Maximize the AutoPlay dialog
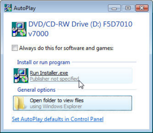 tap(128, 8)
